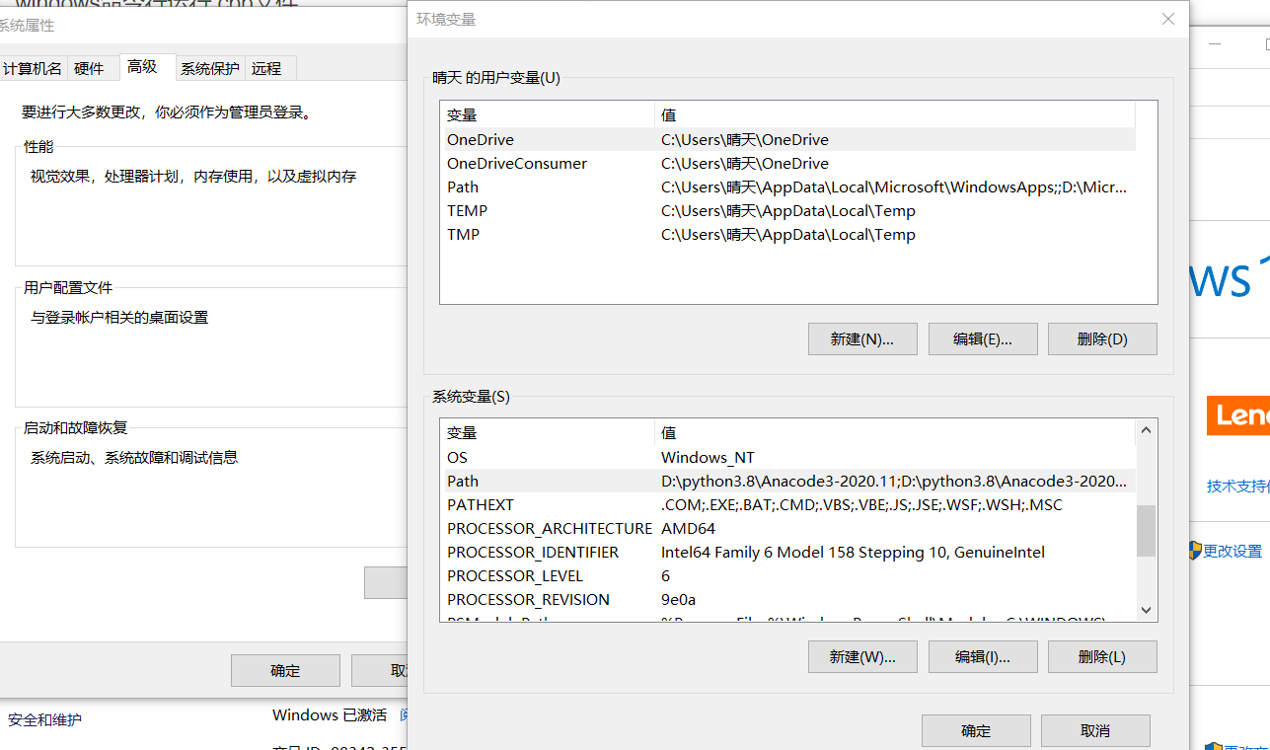Click the system variables scrollbar down arrow
The width and height of the screenshot is (1270, 750).
coord(1145,610)
